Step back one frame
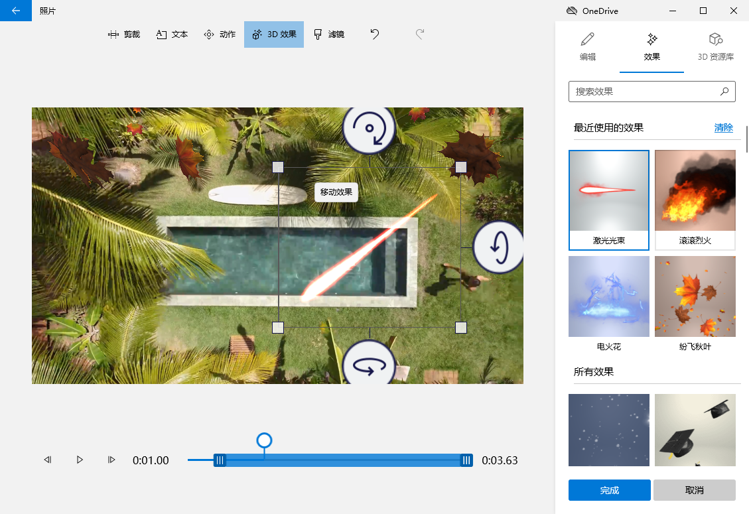This screenshot has width=749, height=514. [48, 460]
